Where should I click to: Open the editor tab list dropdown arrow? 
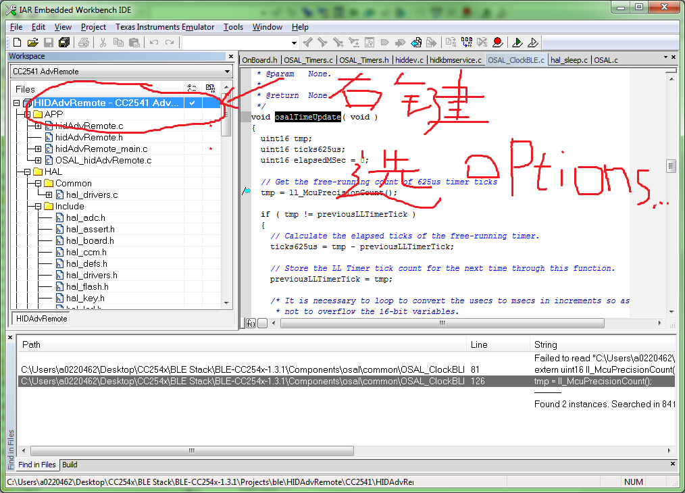pos(666,57)
